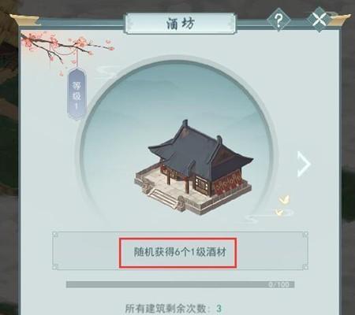Click the remaining count number 3
Screen dimensions: 355x315
pos(219,309)
